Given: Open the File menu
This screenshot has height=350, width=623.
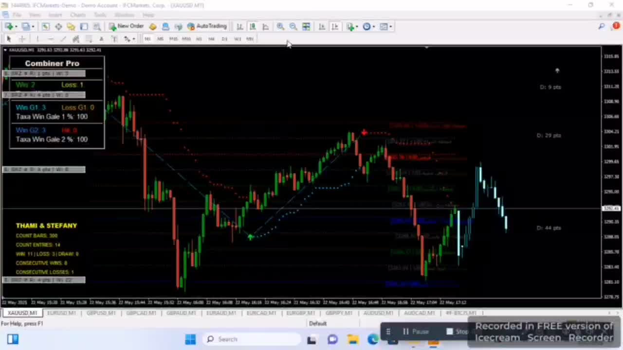Looking at the screenshot, I should click(x=17, y=15).
